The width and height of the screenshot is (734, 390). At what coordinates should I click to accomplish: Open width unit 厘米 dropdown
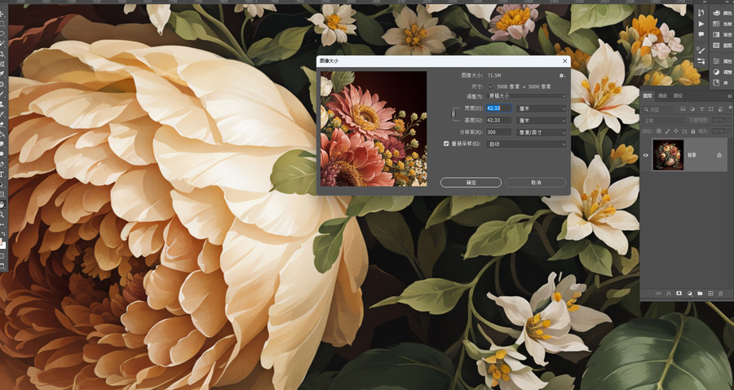pos(542,109)
